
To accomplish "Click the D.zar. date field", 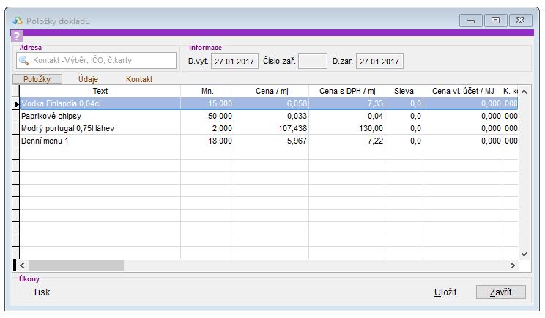I will 379,62.
